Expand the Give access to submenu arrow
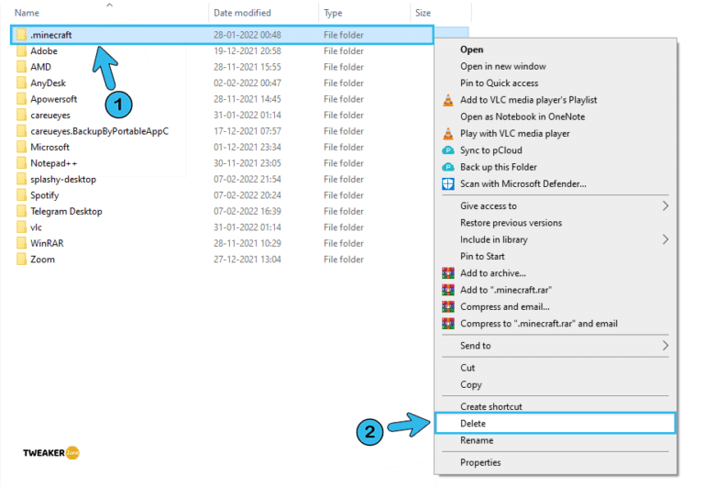The image size is (704, 487). pos(665,206)
